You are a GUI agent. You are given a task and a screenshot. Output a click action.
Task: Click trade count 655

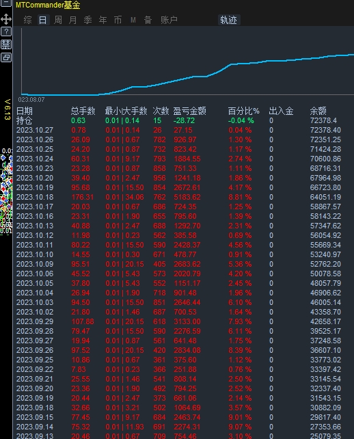pyautogui.click(x=159, y=216)
